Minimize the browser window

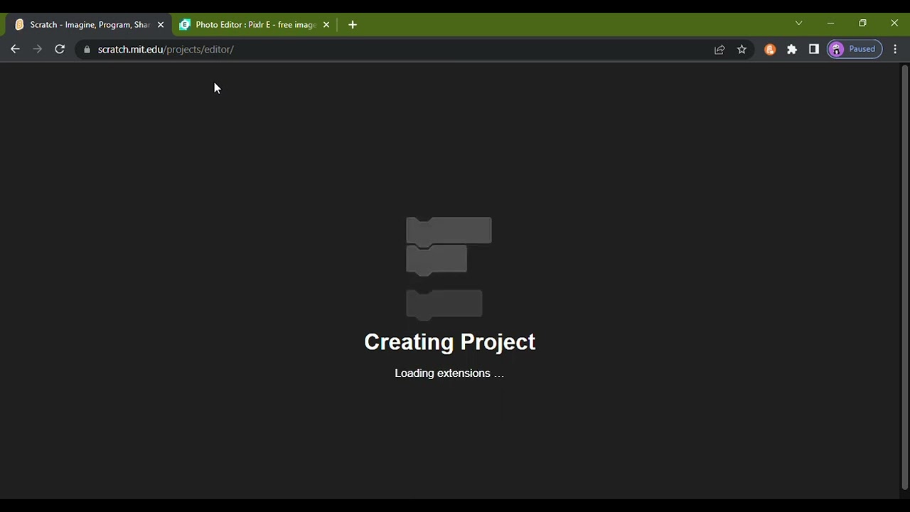click(x=830, y=23)
